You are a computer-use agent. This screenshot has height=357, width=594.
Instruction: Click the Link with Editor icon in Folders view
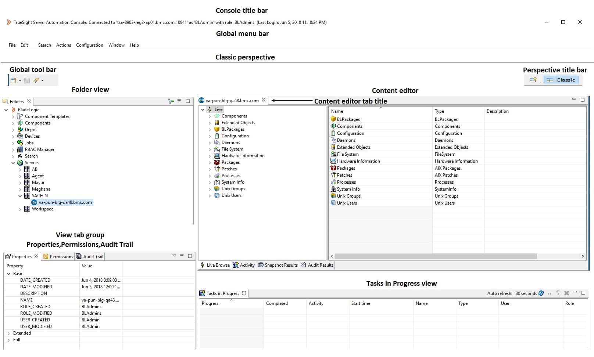point(171,101)
